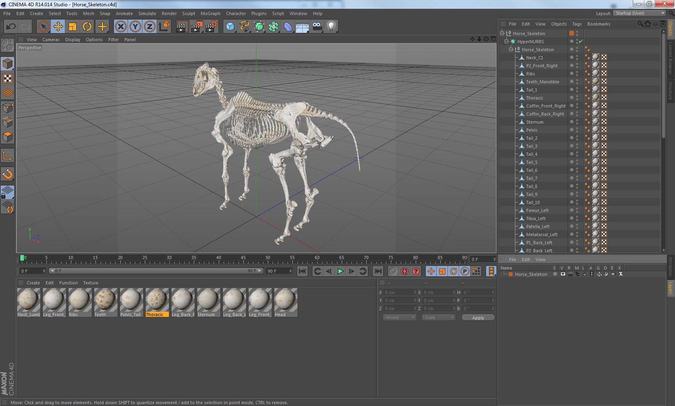Play the animation forward
The height and width of the screenshot is (406, 675).
[x=340, y=271]
